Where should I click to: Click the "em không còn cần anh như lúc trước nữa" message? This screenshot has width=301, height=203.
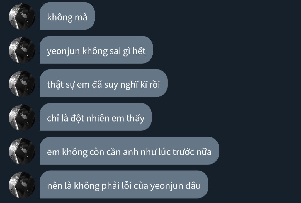tap(129, 151)
